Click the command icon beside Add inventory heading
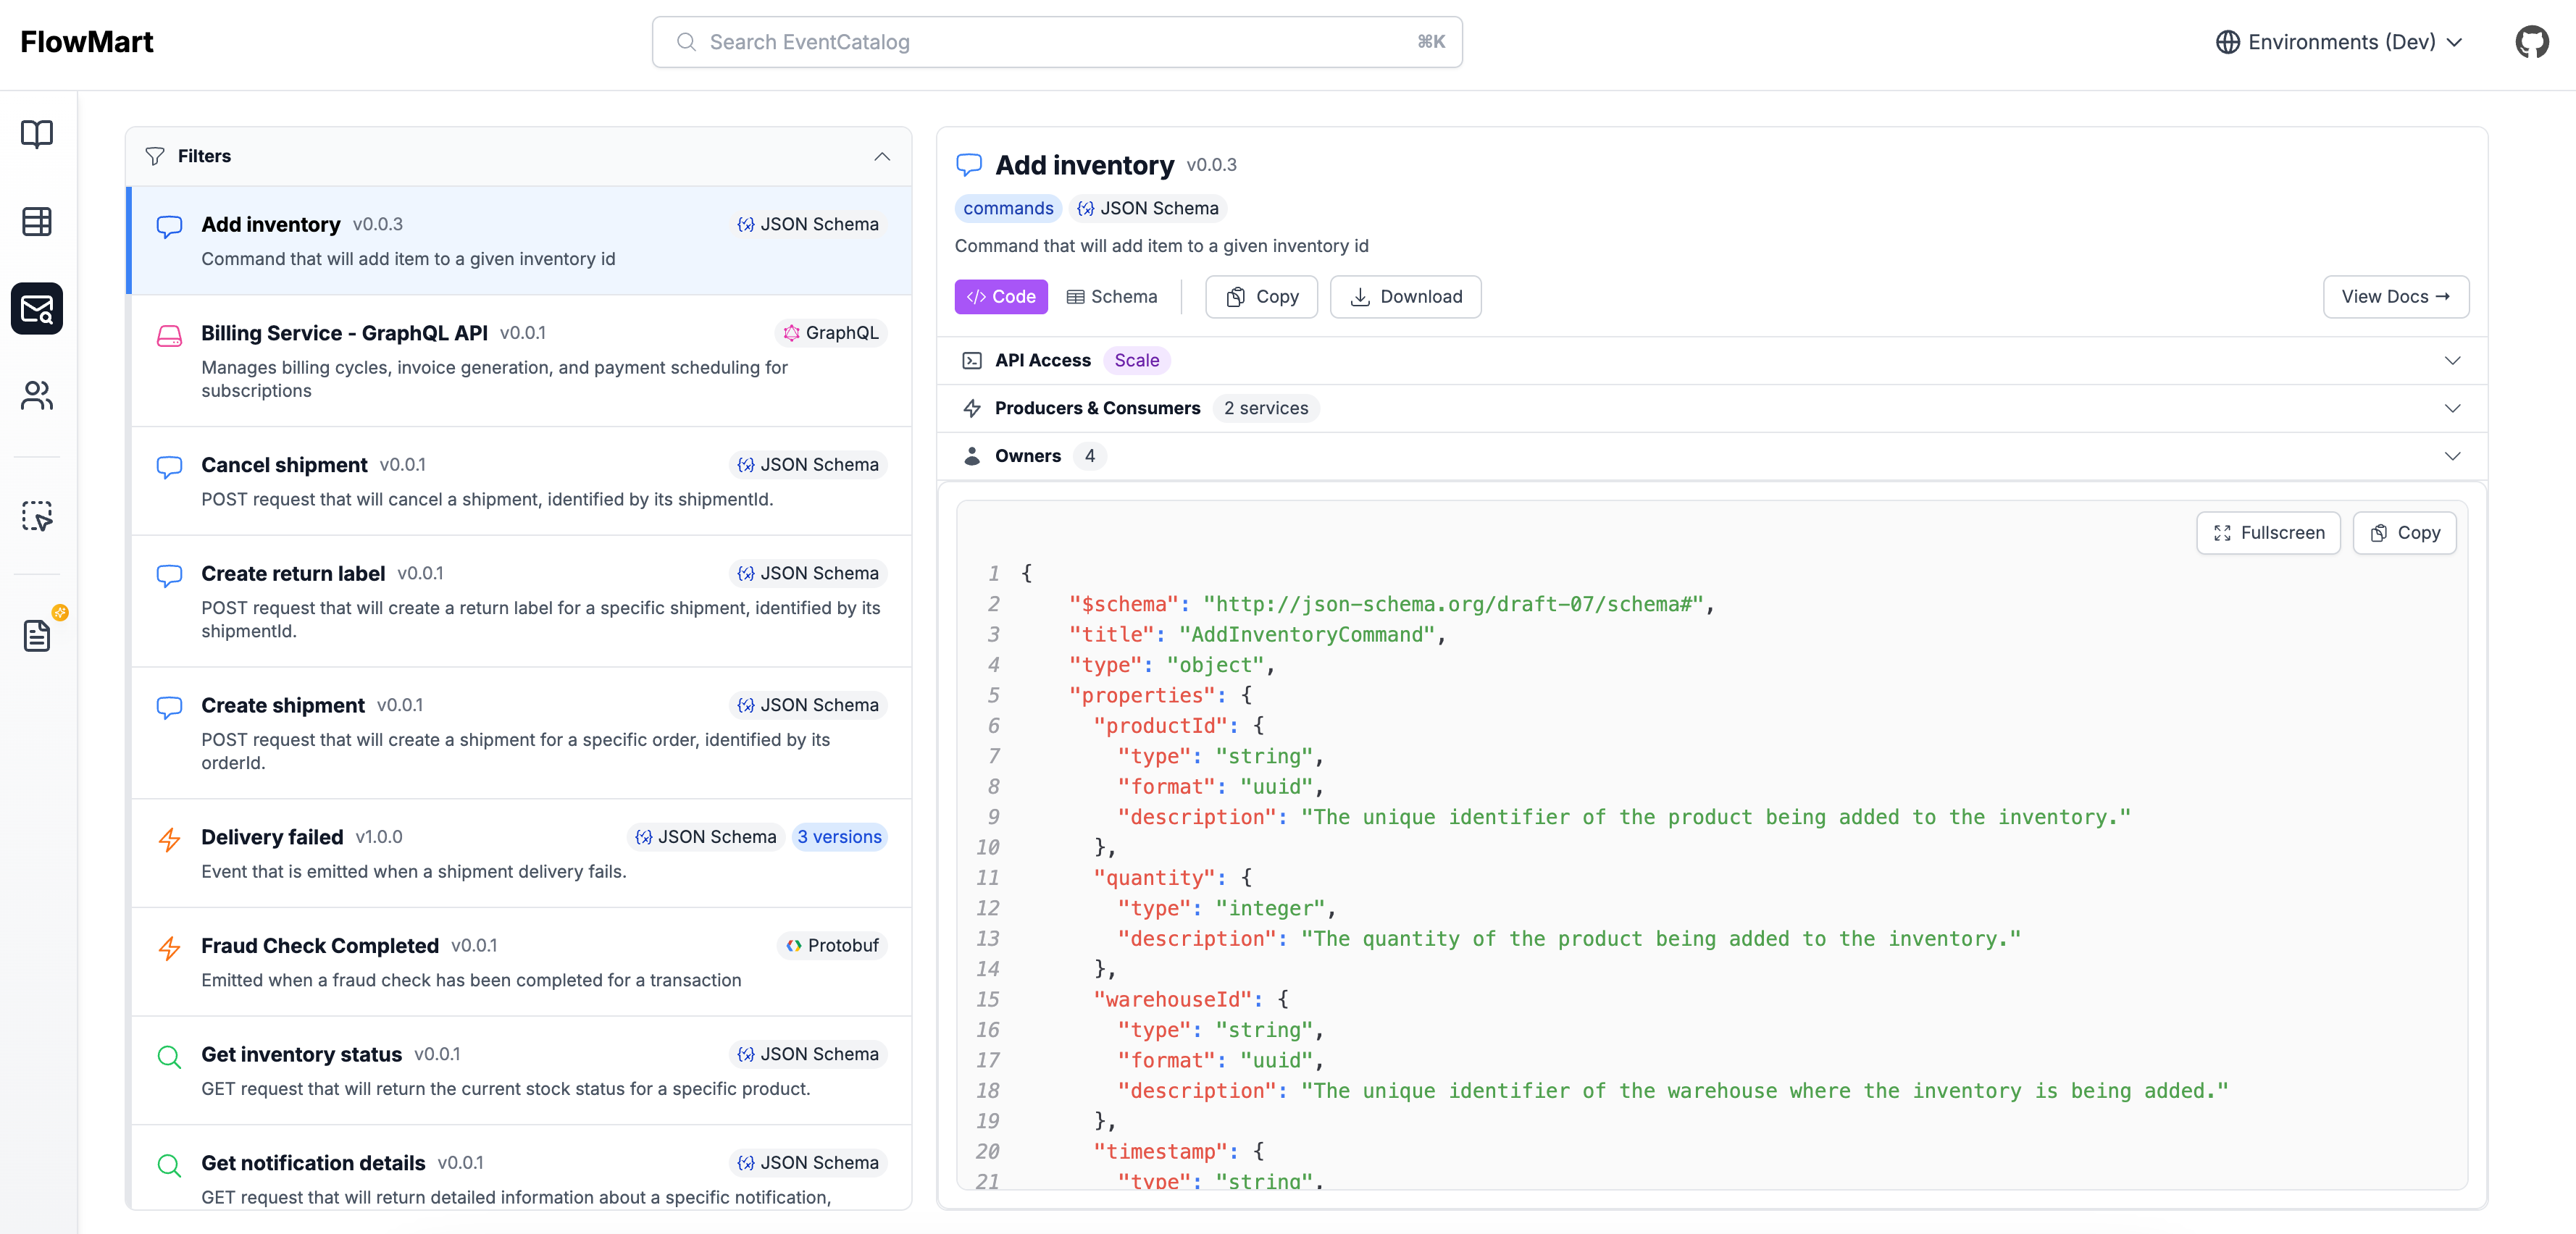Screen dimensions: 2576x1234 coord(969,165)
